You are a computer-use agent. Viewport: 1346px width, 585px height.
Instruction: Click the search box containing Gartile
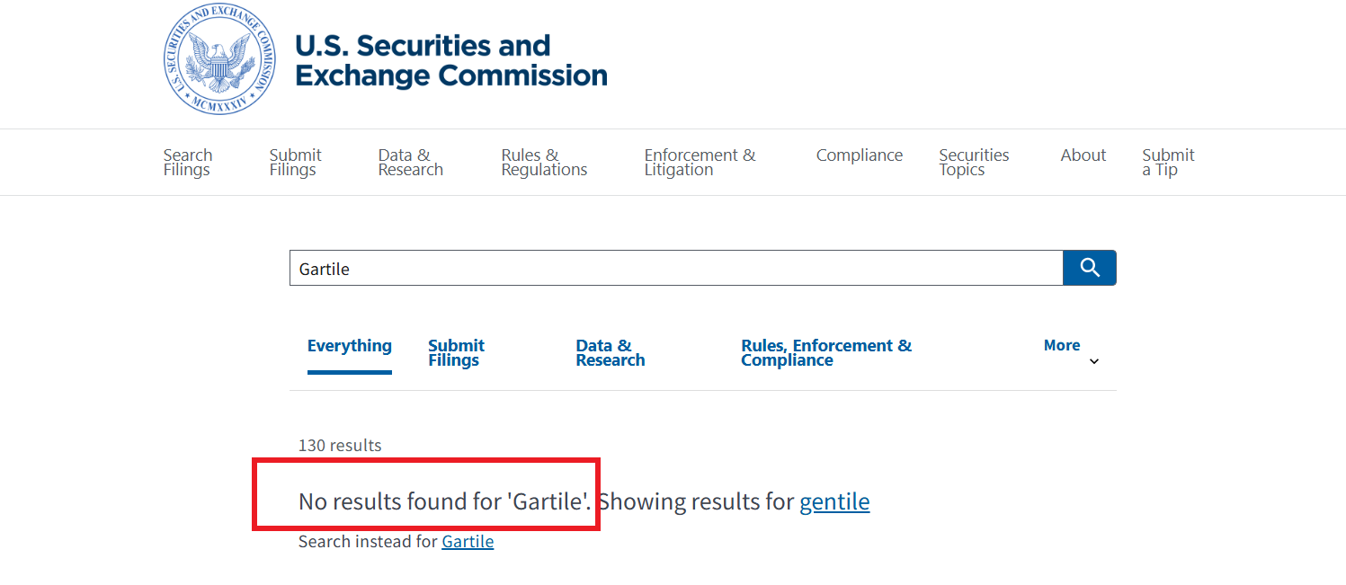point(674,269)
